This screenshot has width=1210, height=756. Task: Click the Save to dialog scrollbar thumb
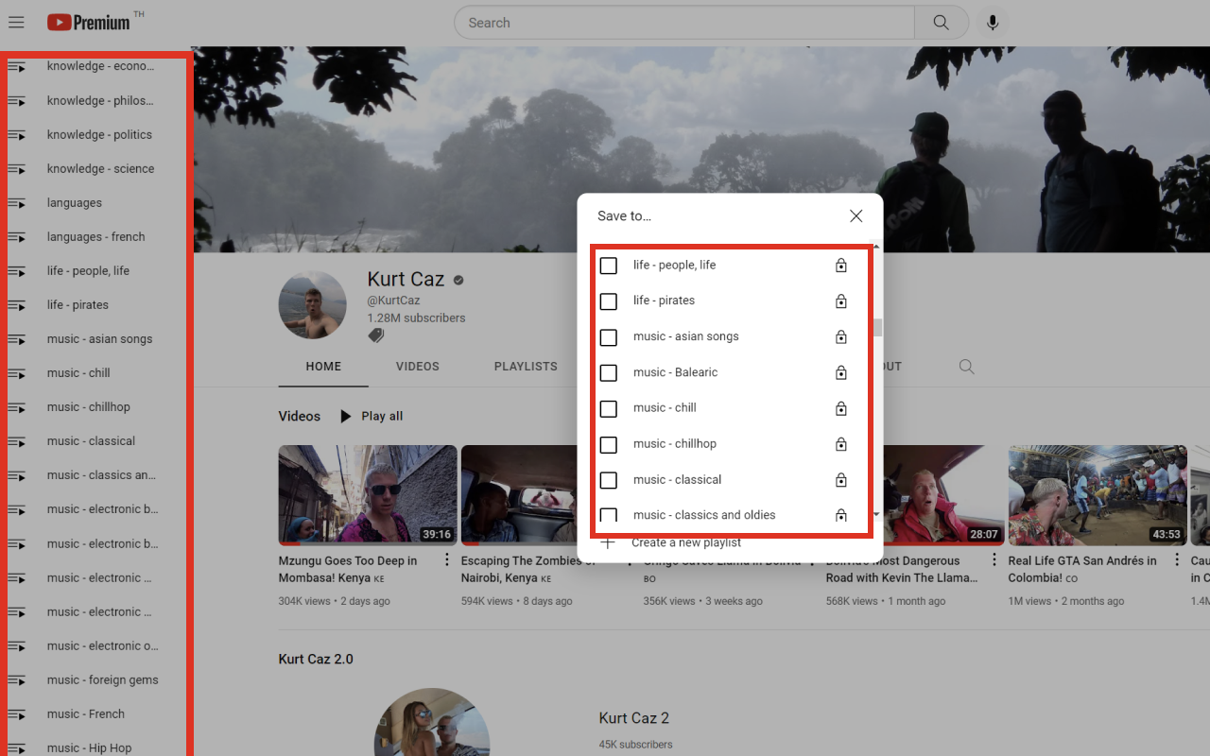point(877,327)
